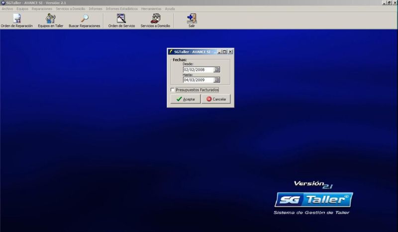Click the dialog title bar application icon
Image resolution: width=398 pixels, height=232 pixels.
point(171,52)
